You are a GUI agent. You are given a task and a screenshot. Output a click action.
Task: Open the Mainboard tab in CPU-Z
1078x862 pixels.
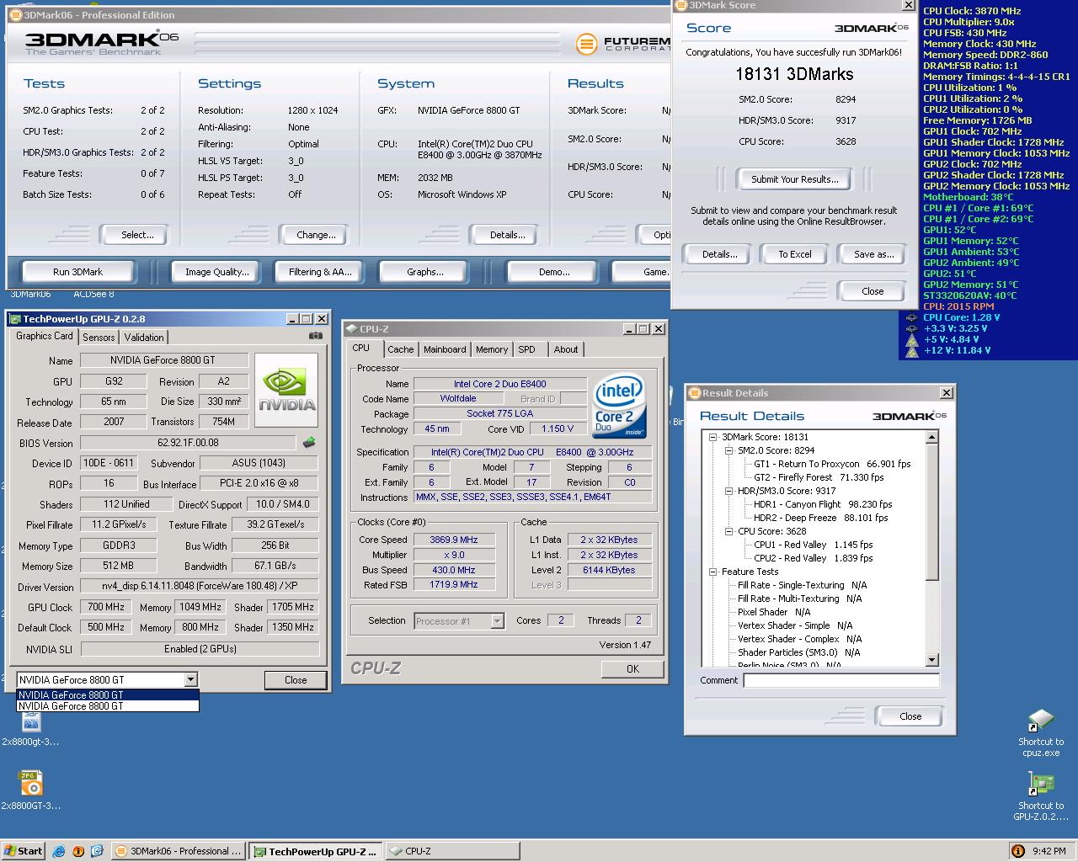pyautogui.click(x=445, y=349)
